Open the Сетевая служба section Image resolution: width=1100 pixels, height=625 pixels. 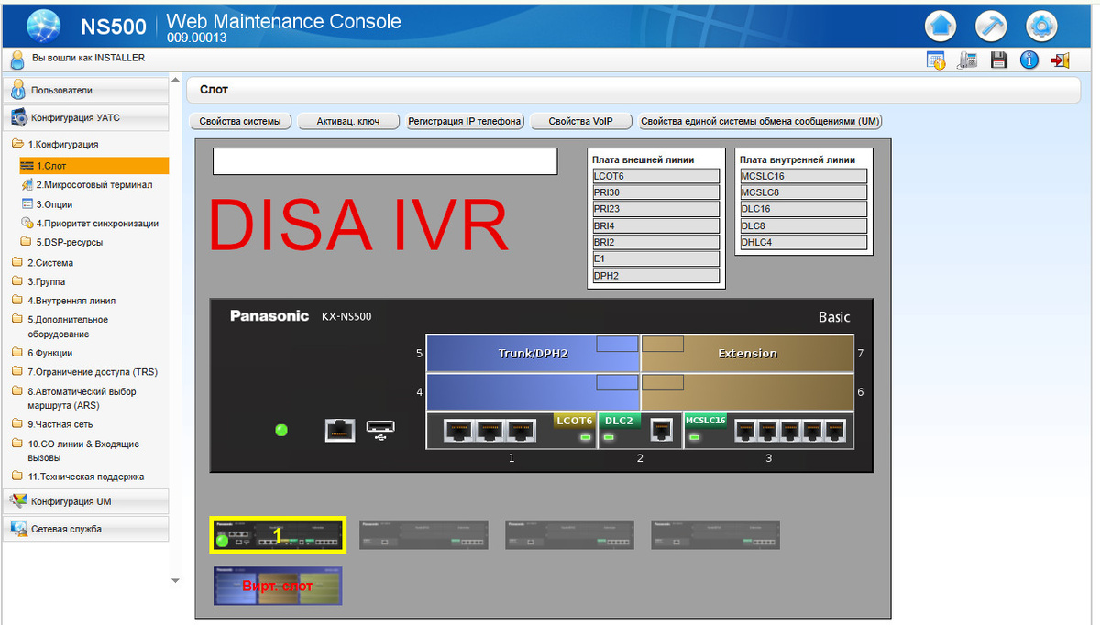pyautogui.click(x=67, y=529)
